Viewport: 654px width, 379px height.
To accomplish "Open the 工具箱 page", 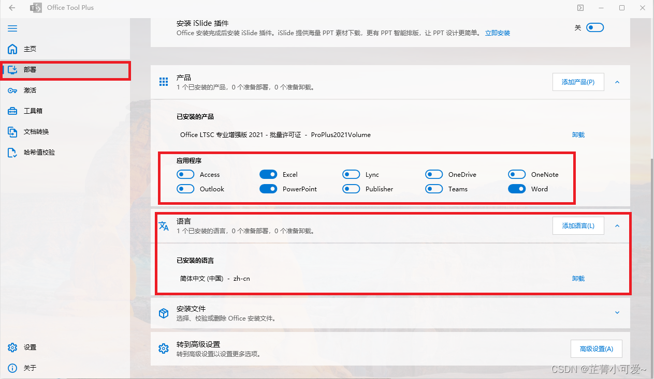I will [x=65, y=111].
